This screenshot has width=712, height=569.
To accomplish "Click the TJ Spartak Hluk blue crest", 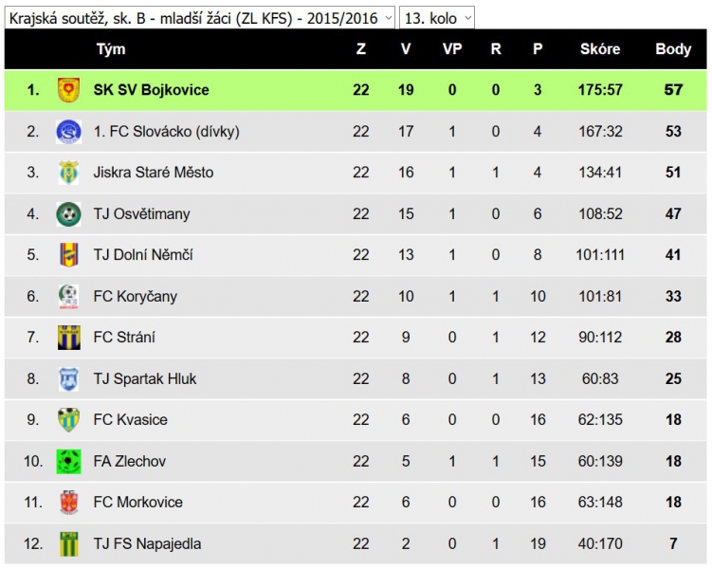I will point(68,378).
